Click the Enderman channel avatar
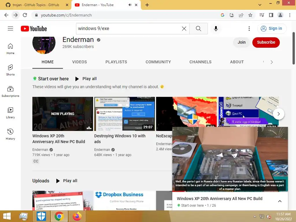The image size is (296, 222). pyautogui.click(x=44, y=44)
